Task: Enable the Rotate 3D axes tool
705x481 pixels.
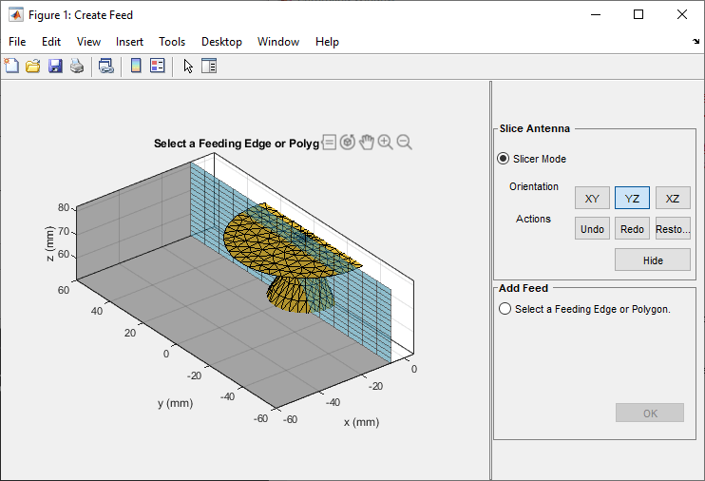Action: pos(348,142)
